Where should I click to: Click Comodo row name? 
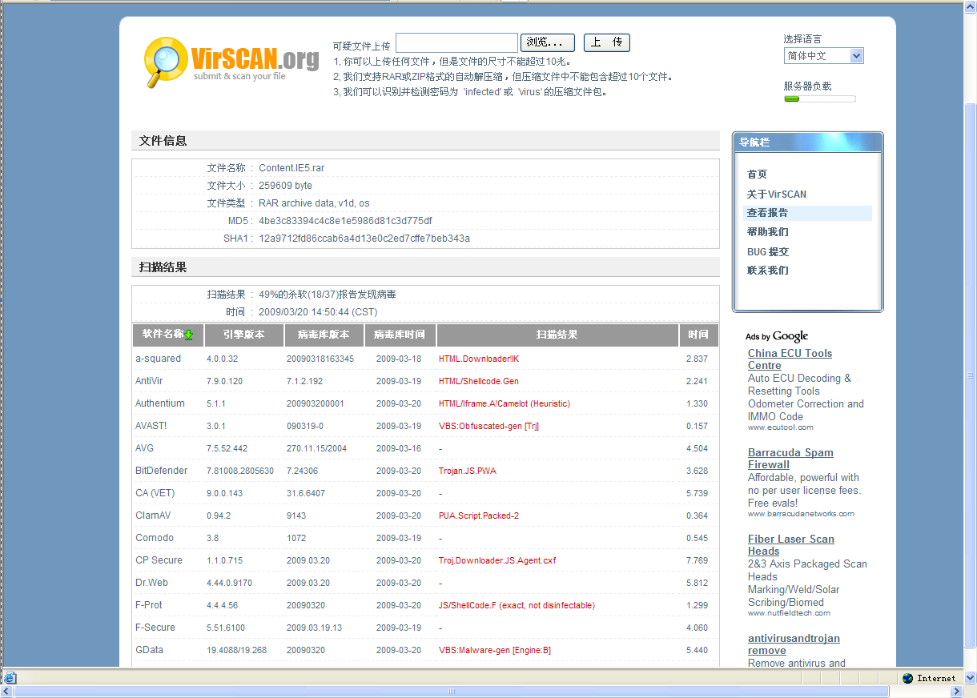tap(155, 538)
